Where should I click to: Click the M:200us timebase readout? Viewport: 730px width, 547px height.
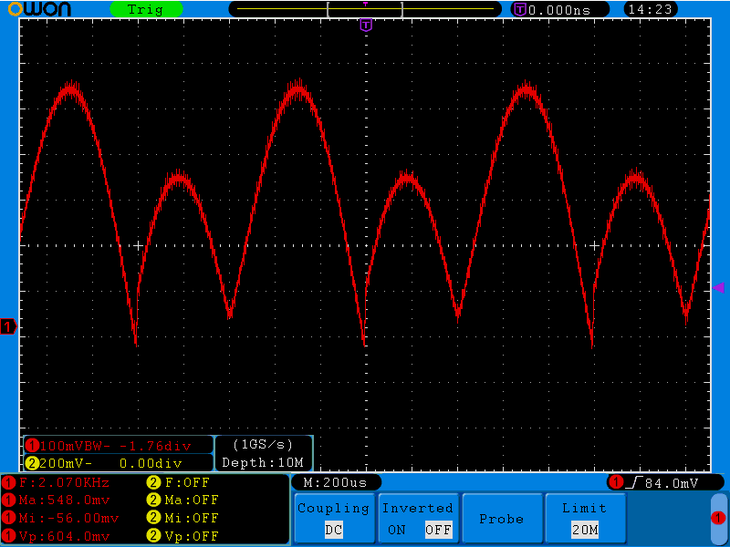click(x=336, y=481)
